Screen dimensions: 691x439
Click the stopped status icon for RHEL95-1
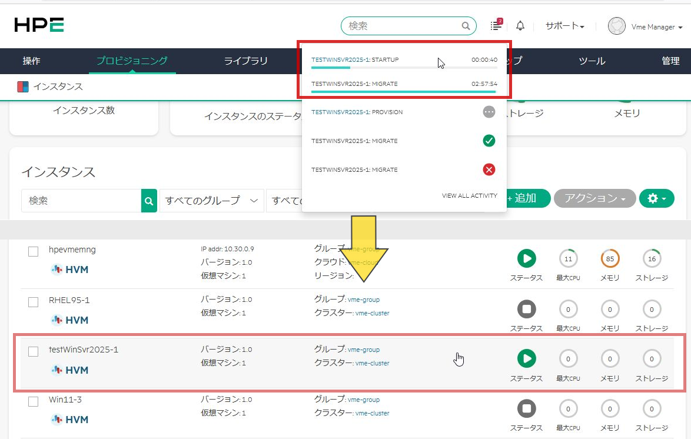(x=526, y=308)
